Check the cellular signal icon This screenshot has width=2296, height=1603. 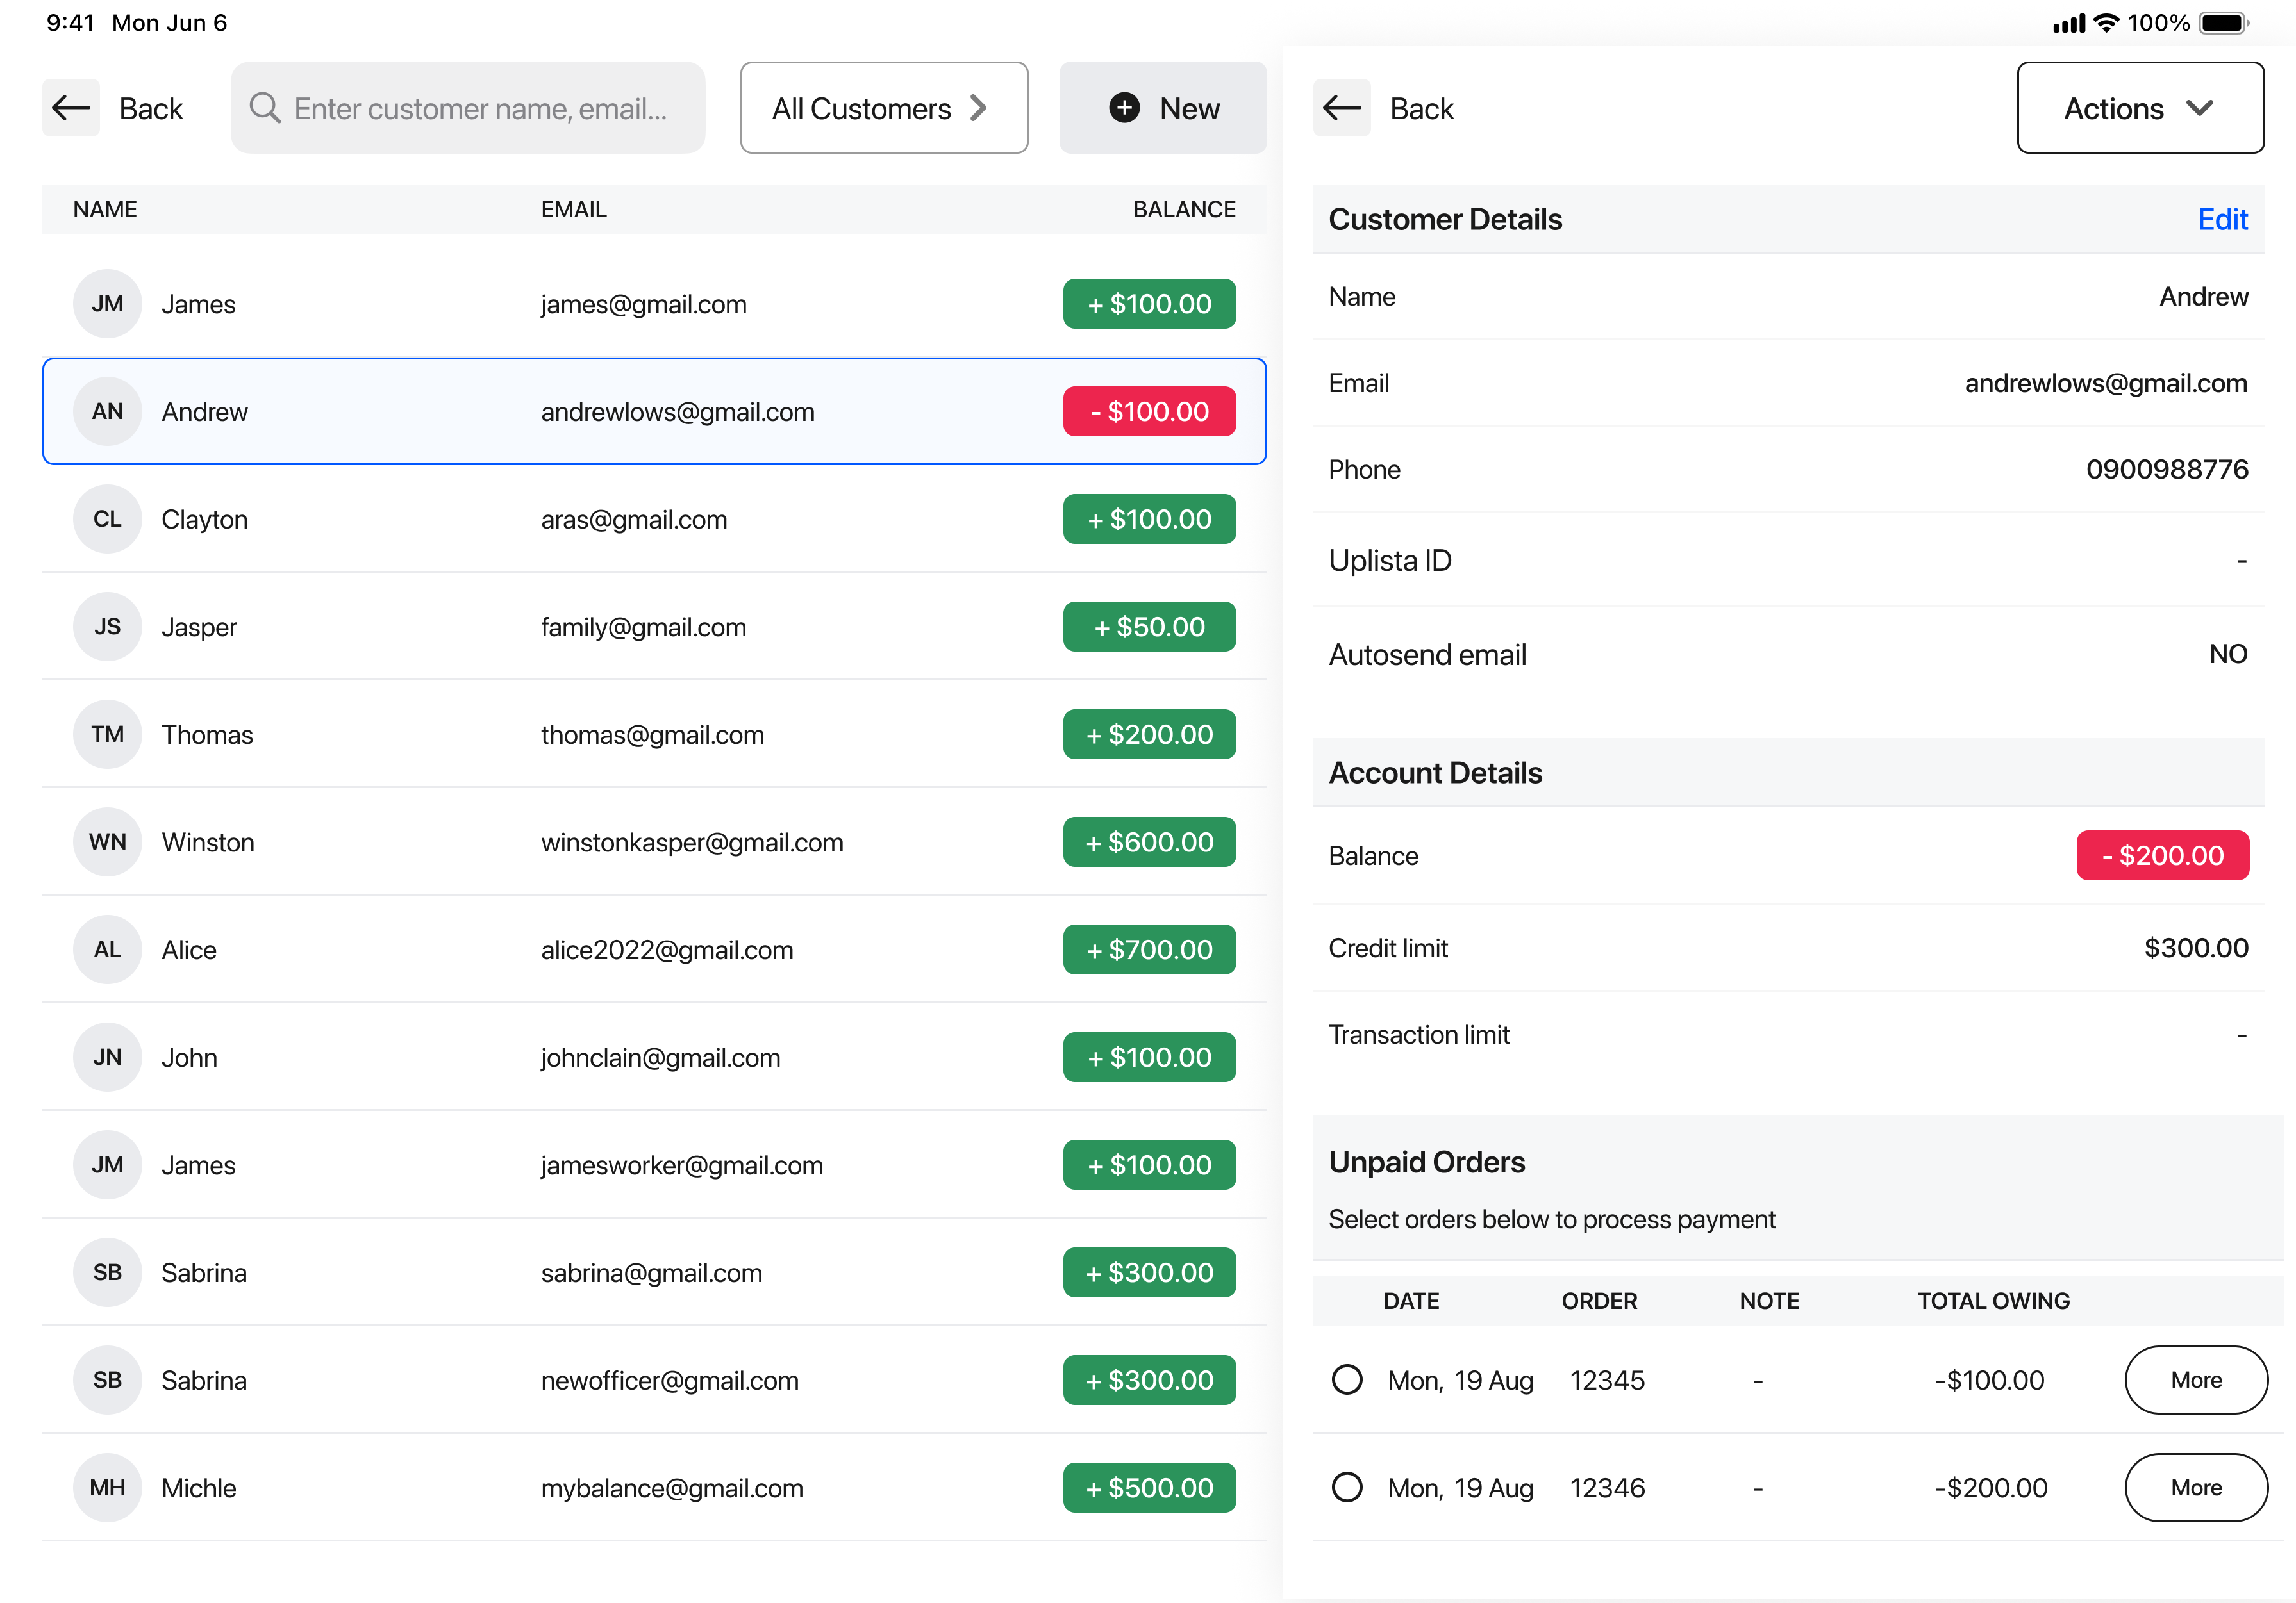(x=2069, y=23)
